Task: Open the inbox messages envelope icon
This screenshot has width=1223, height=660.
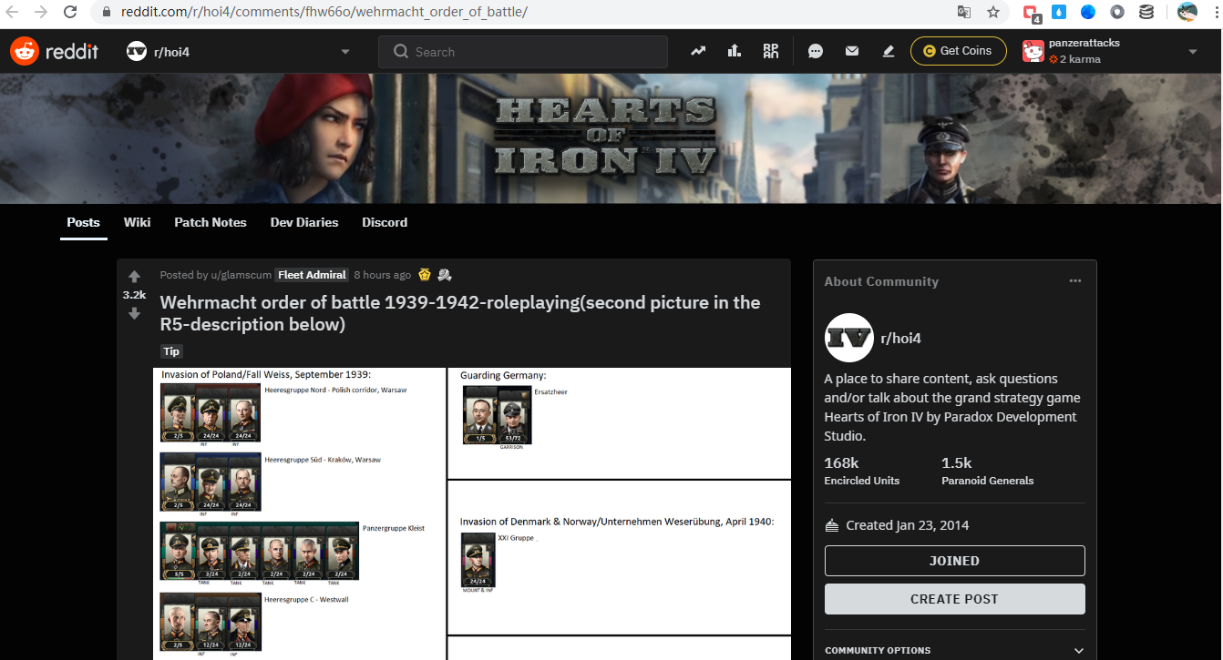Action: point(852,52)
